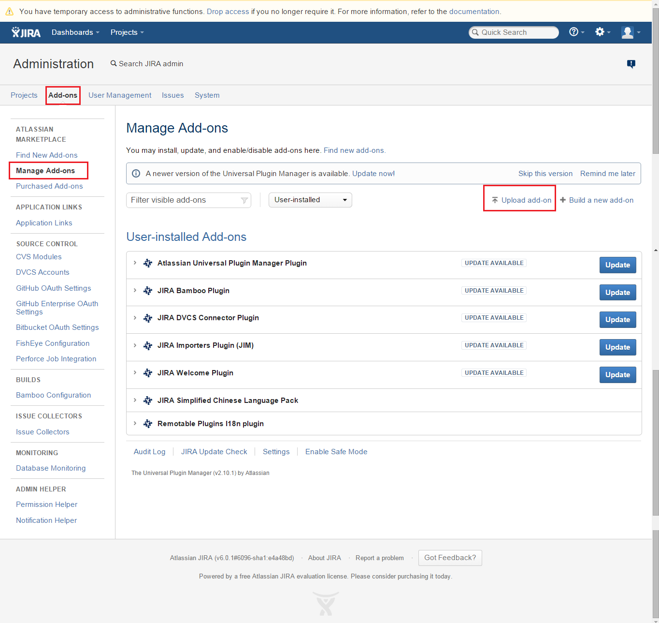
Task: Open Find New Add-ons in sidebar
Action: tap(47, 155)
